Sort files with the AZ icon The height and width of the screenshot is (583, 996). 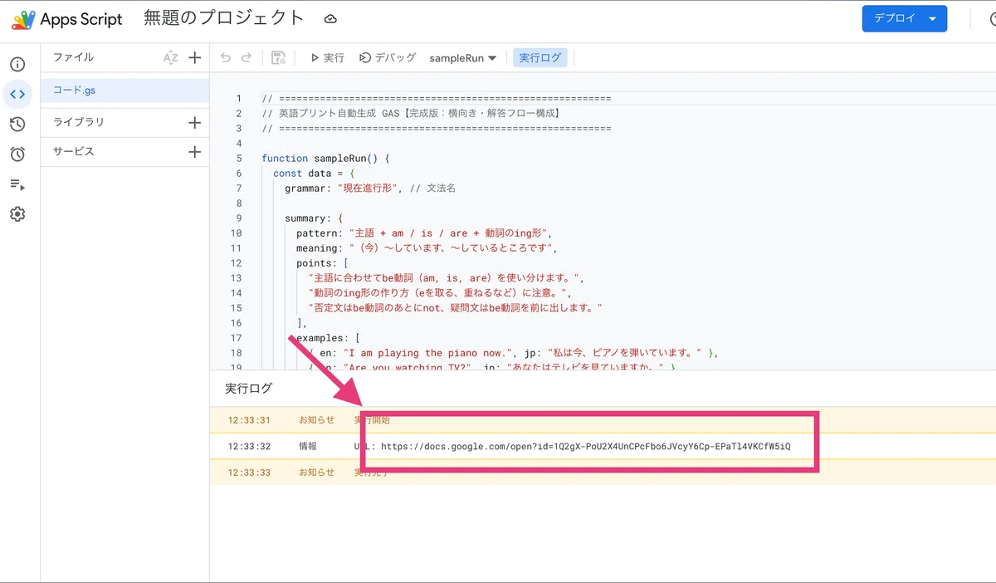170,57
